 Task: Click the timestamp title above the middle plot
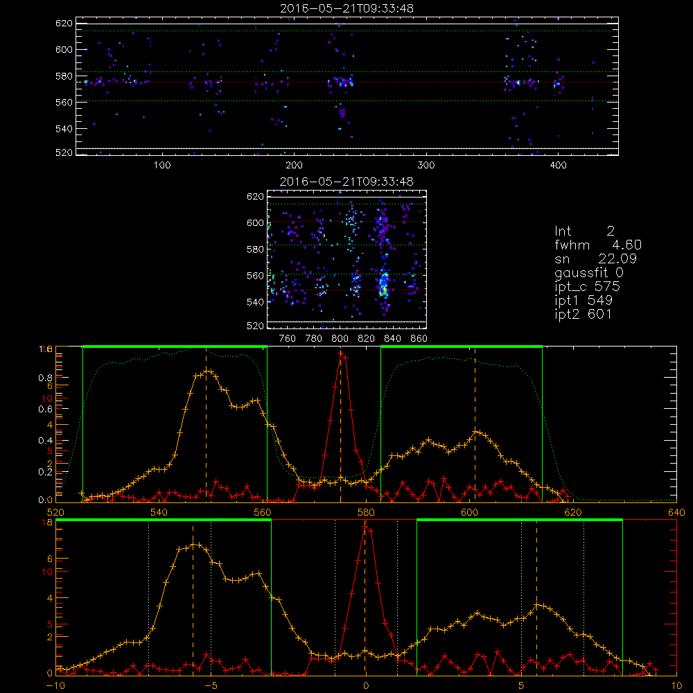[x=346, y=182]
